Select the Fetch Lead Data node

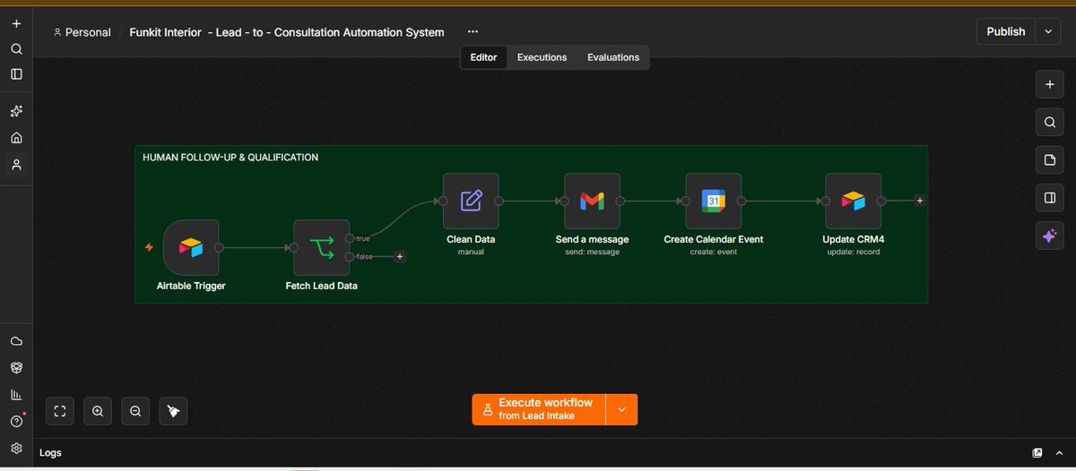322,248
